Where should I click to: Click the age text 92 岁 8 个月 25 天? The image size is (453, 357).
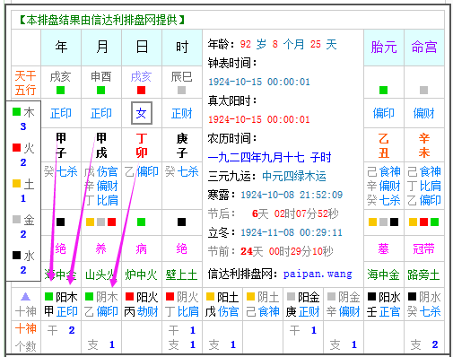tap(288, 44)
